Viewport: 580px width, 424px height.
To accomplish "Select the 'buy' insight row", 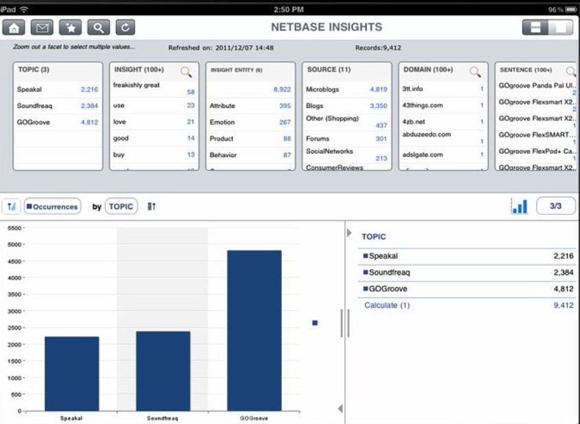I will point(154,155).
